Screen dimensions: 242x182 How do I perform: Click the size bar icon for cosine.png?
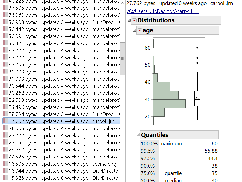(x=5, y=164)
